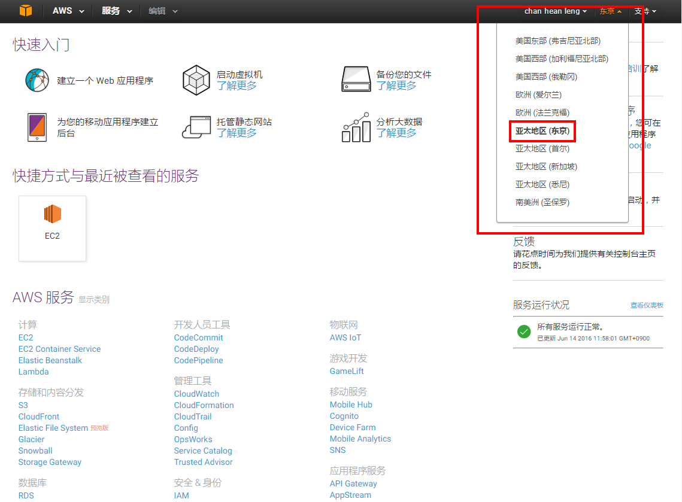Open CloudTrail service link

coord(193,416)
